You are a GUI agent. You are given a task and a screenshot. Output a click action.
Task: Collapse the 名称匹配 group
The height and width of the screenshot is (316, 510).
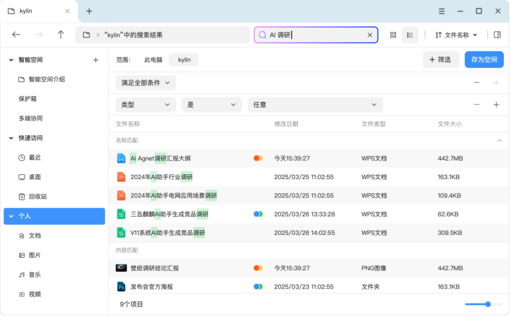499,141
